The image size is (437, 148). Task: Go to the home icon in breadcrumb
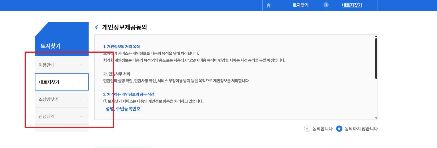(x=269, y=5)
